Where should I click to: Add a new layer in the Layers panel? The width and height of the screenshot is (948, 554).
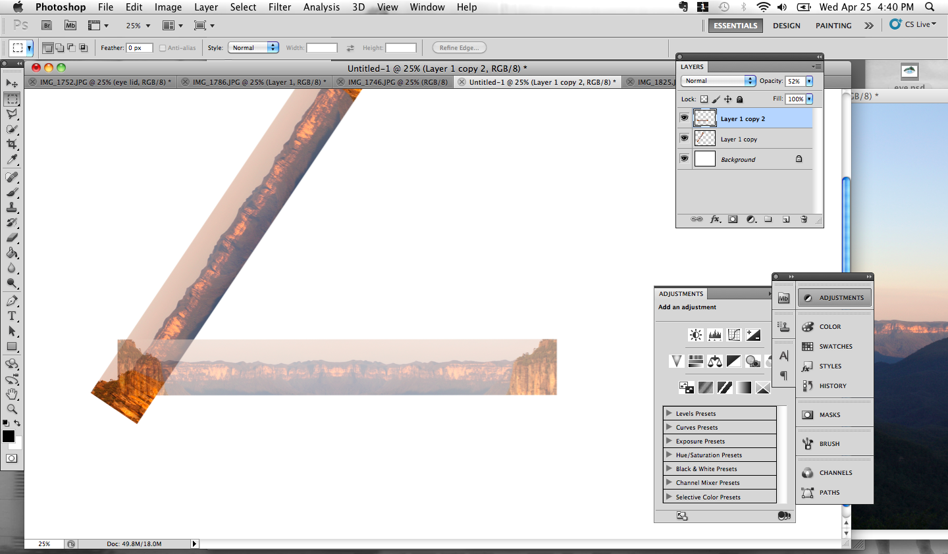coord(786,219)
